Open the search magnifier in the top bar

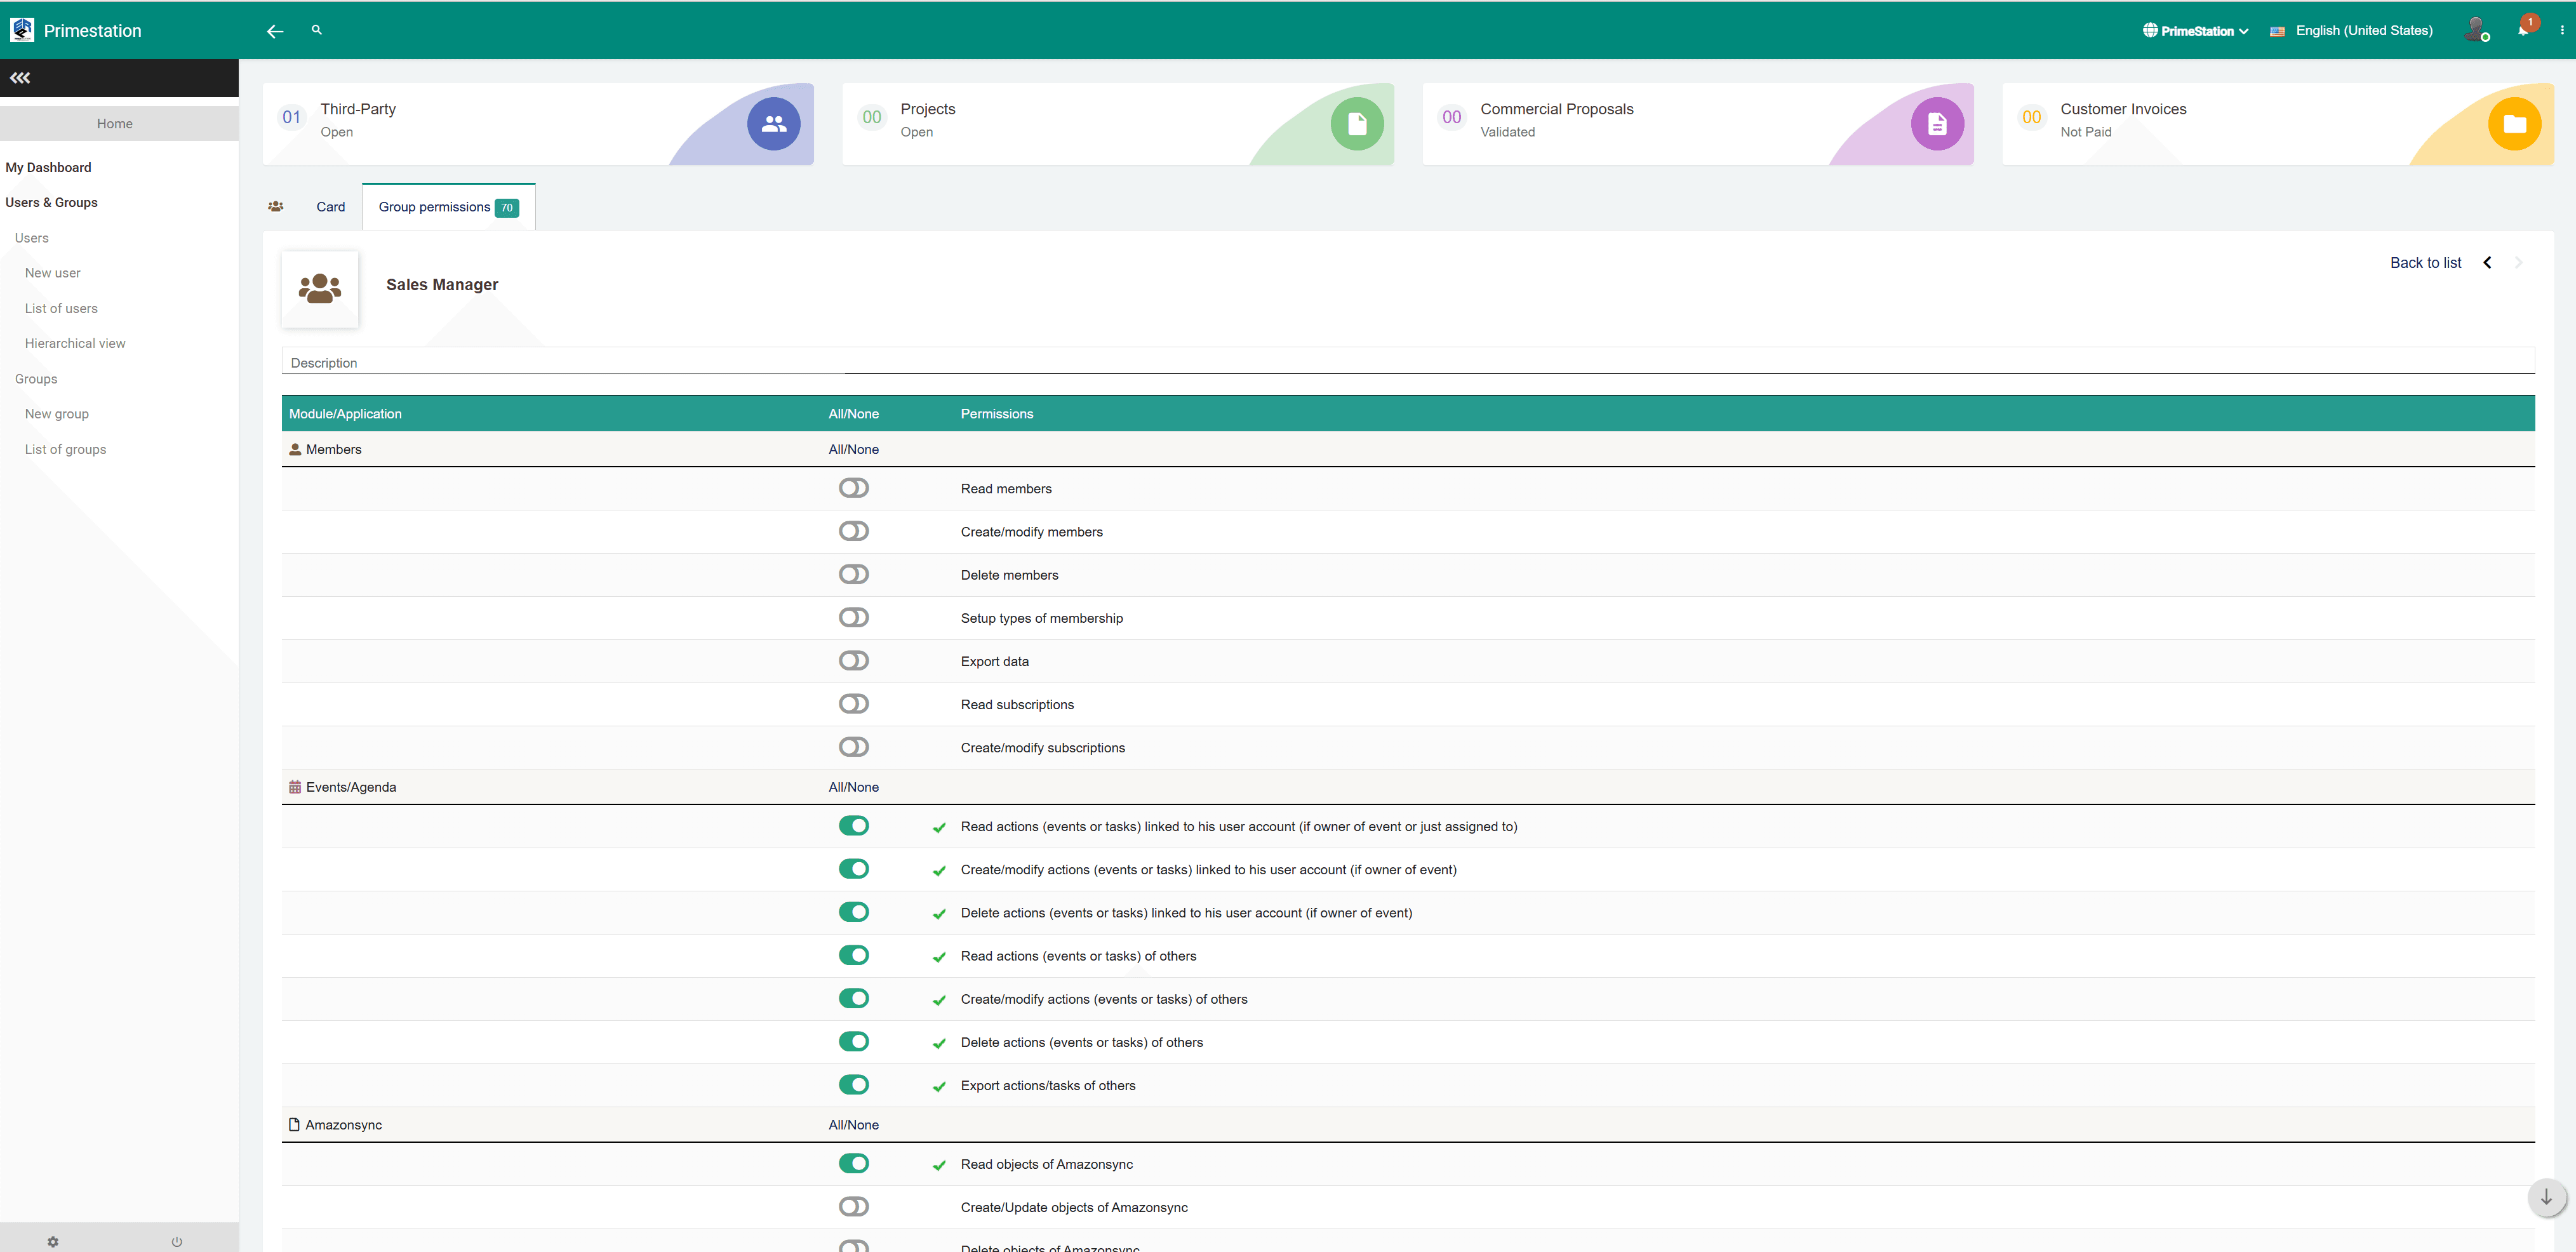316,30
